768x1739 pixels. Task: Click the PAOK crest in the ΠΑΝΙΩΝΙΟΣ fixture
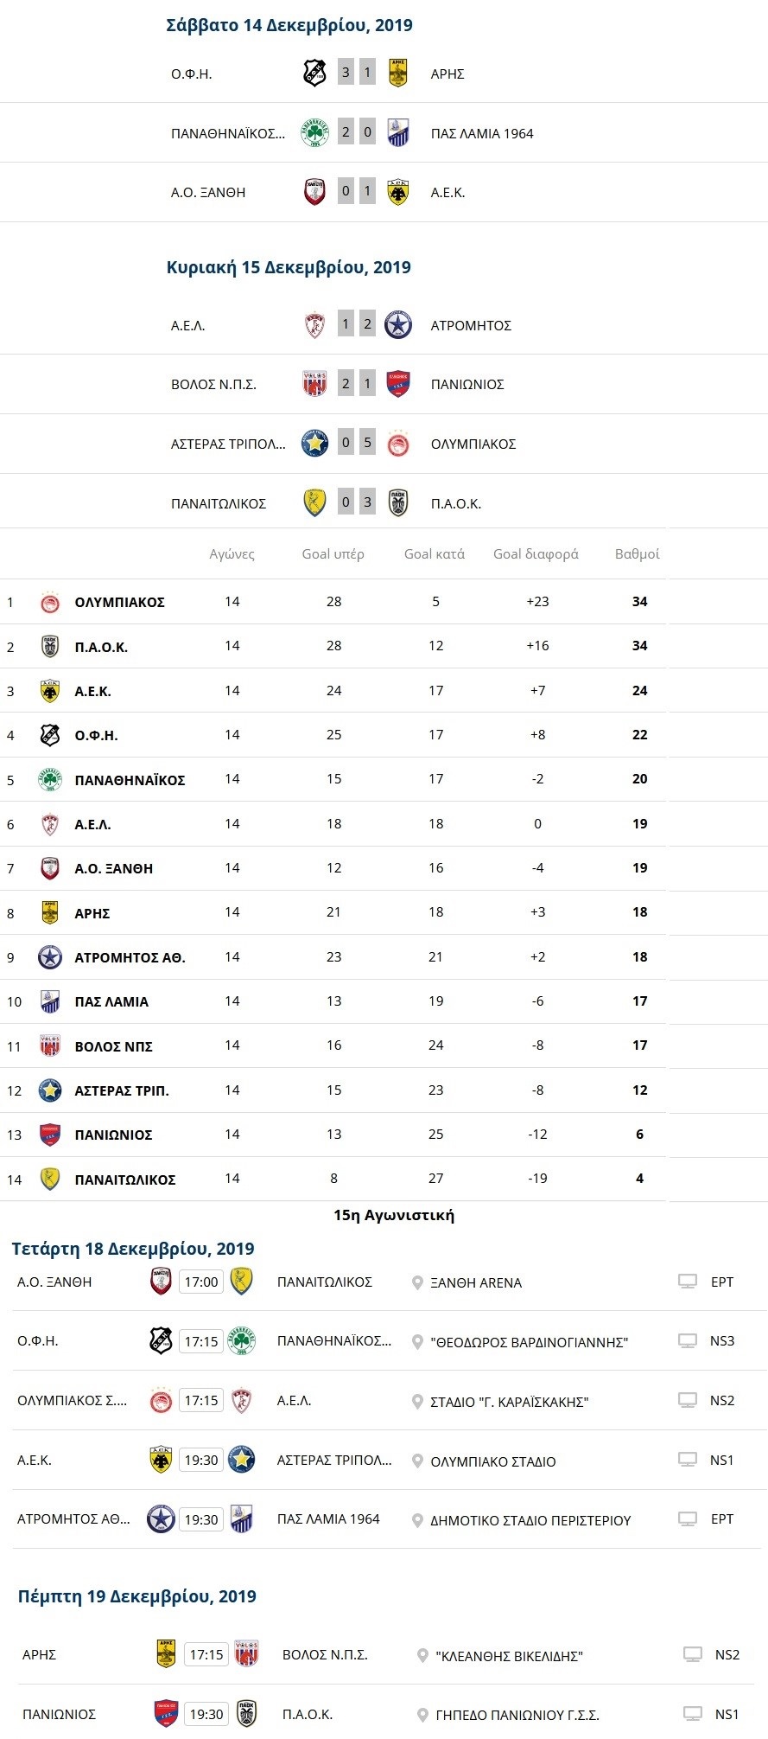pyautogui.click(x=247, y=1714)
